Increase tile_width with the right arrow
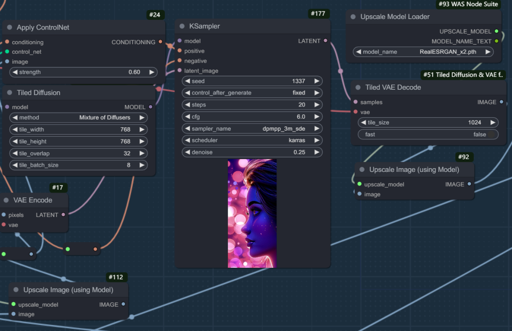Viewport: 512px width, 331px height. 142,130
